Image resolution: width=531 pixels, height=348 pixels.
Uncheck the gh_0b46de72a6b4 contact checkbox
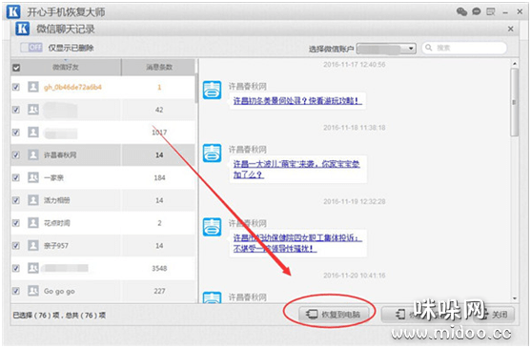(16, 88)
